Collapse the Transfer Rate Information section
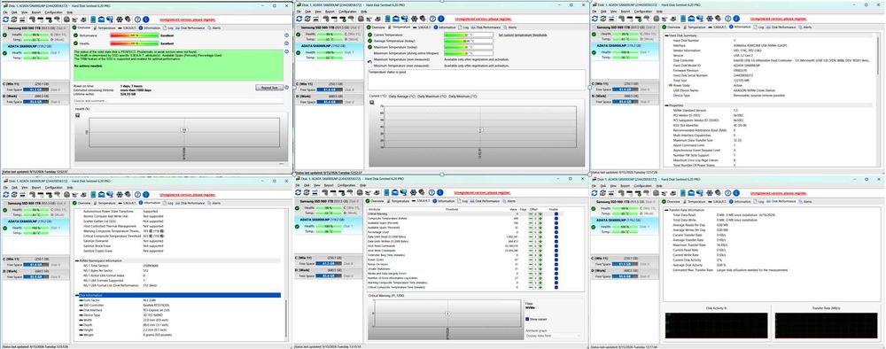This screenshot has width=886, height=349. (x=665, y=210)
